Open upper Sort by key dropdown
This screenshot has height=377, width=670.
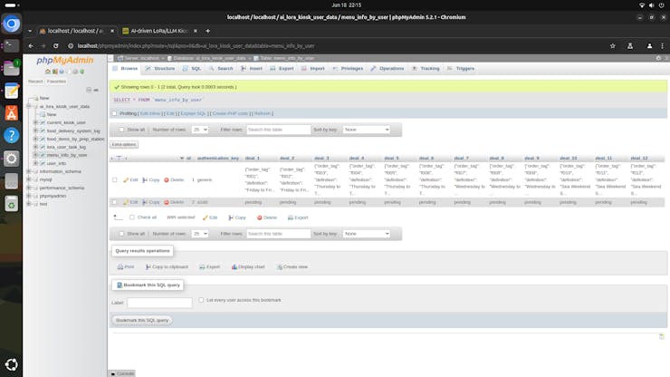(367, 130)
